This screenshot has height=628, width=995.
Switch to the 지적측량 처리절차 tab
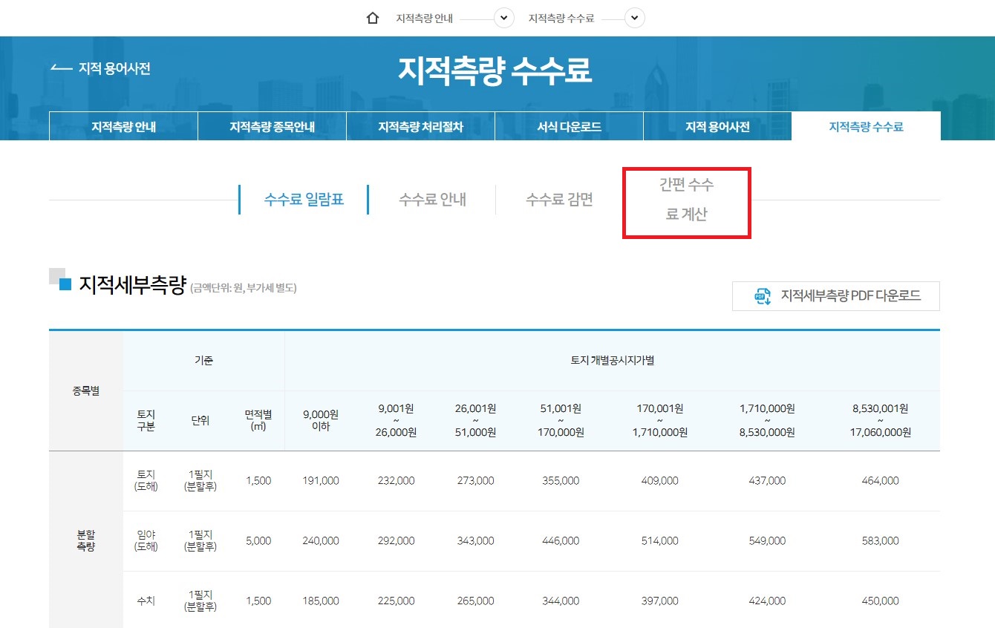click(x=420, y=125)
